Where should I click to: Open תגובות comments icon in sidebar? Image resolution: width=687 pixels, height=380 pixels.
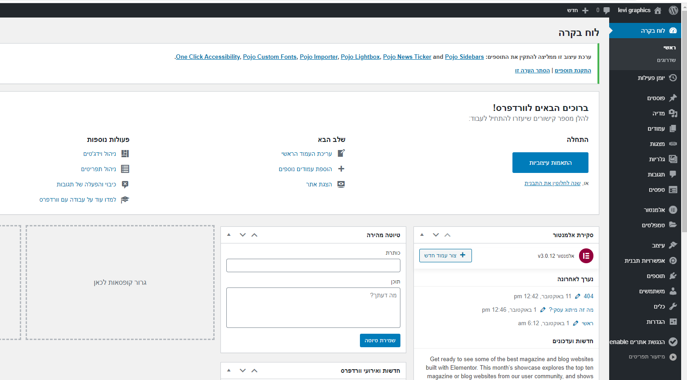point(673,174)
